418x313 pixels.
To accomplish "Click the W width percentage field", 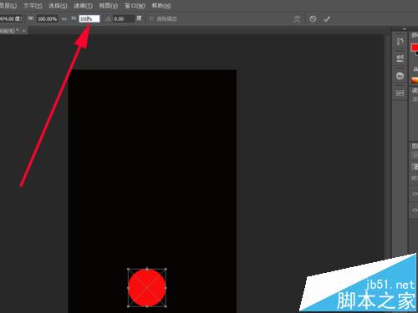I will click(48, 19).
